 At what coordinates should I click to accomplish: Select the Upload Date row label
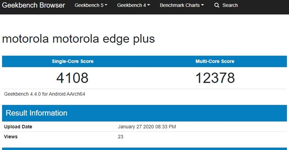point(18,127)
